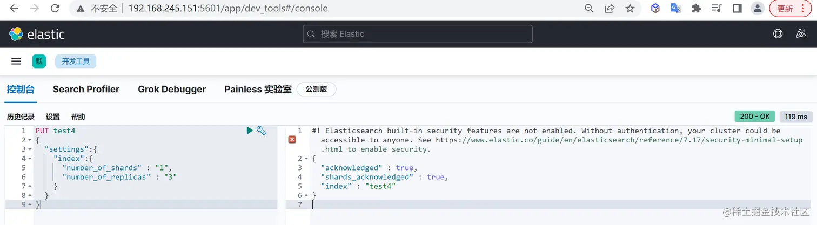Switch to the Search Profiler tab
The height and width of the screenshot is (225, 817).
pyautogui.click(x=86, y=89)
